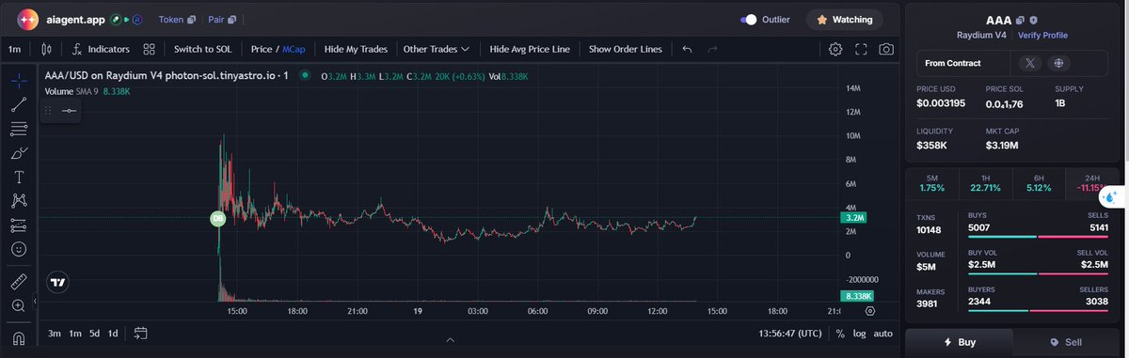Toggle auto scale mode

tap(883, 334)
